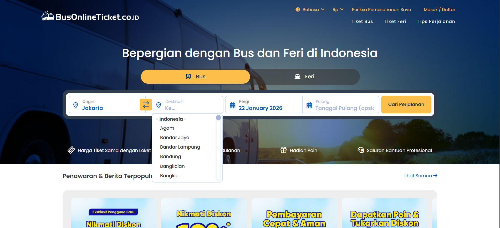
Task: Open the Tiket Feri menu
Action: tap(395, 21)
